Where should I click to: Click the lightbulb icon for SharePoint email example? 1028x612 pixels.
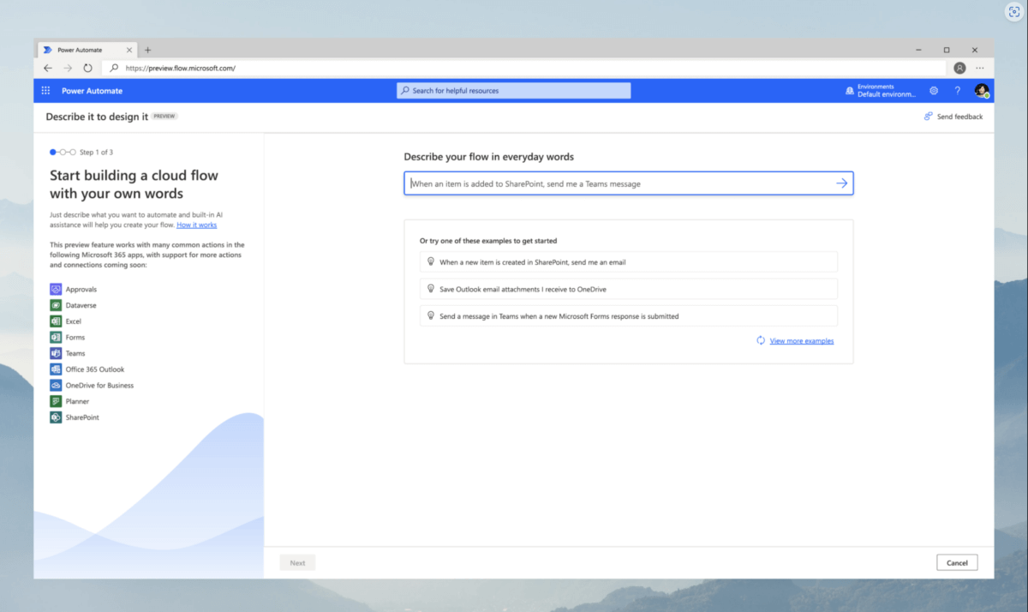(x=432, y=261)
